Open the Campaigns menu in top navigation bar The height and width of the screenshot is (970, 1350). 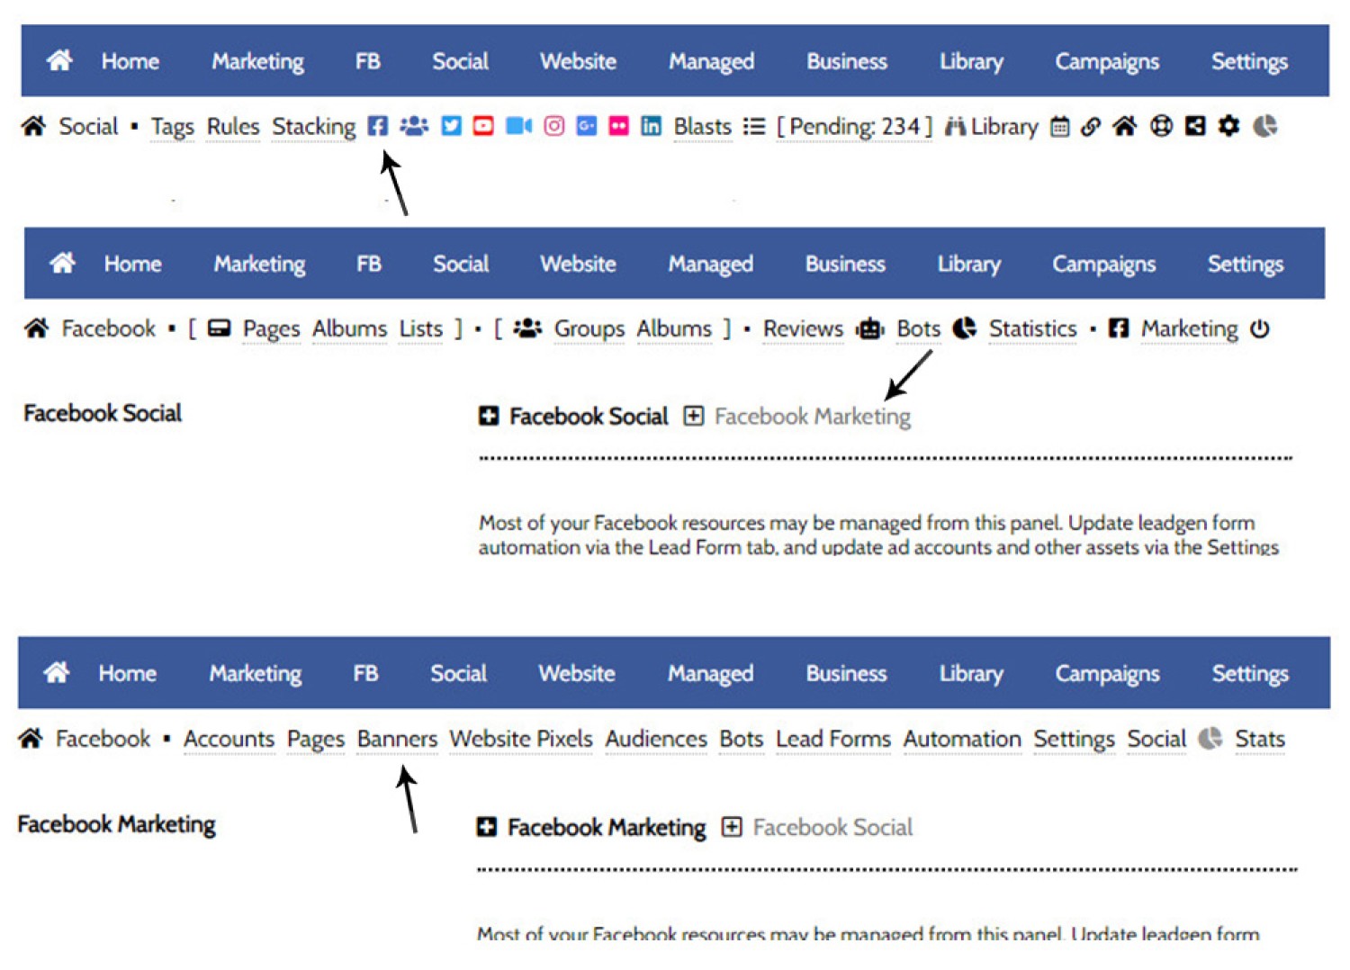(1107, 62)
